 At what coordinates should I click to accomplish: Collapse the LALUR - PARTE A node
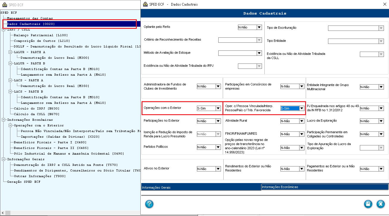point(10,52)
